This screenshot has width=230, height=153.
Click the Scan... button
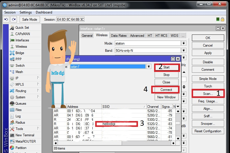[208, 94]
